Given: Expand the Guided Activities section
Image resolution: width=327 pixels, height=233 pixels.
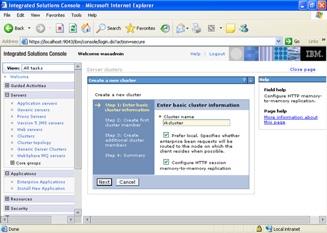Looking at the screenshot, I should (7, 85).
